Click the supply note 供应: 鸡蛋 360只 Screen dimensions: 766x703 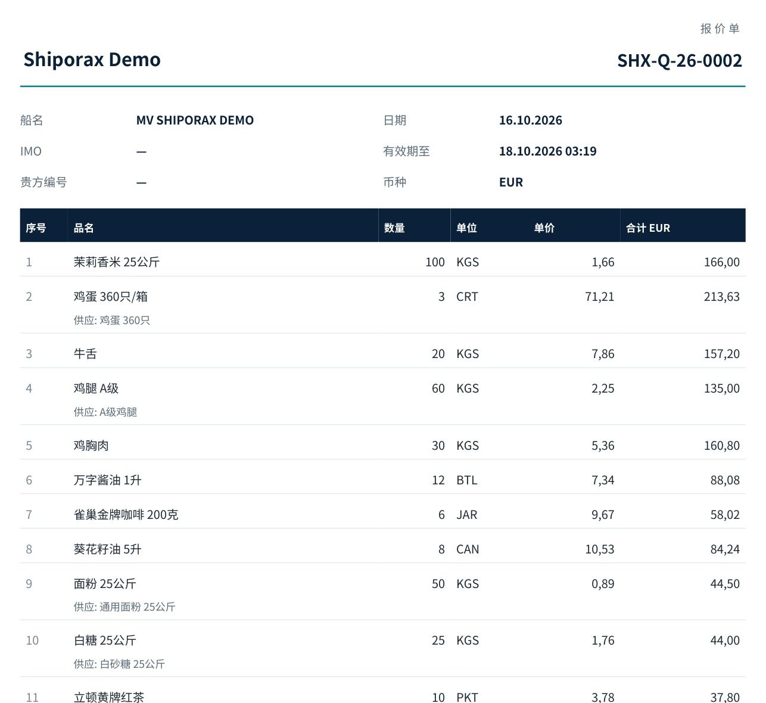click(x=112, y=321)
